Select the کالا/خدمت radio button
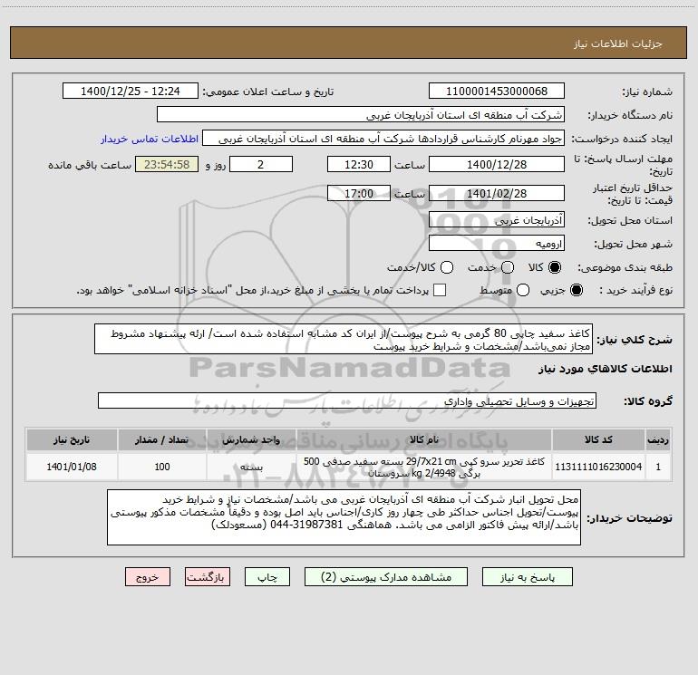698x675 pixels. [447, 267]
